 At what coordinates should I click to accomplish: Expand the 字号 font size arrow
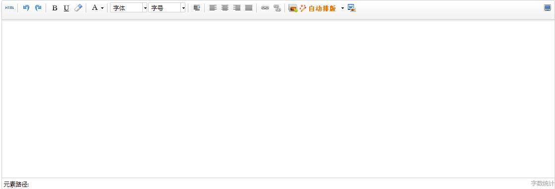tap(183, 8)
